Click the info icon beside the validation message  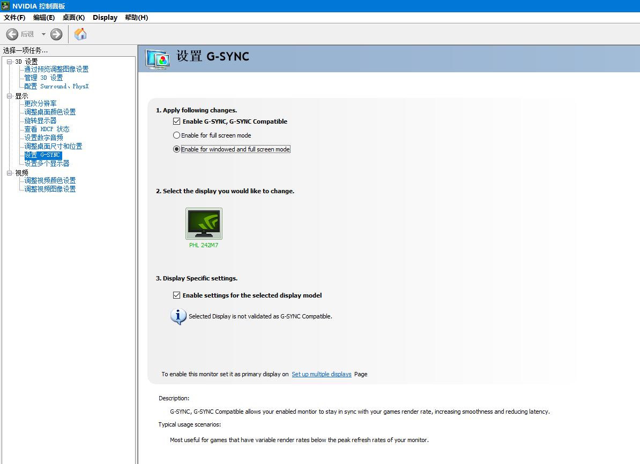(x=178, y=316)
